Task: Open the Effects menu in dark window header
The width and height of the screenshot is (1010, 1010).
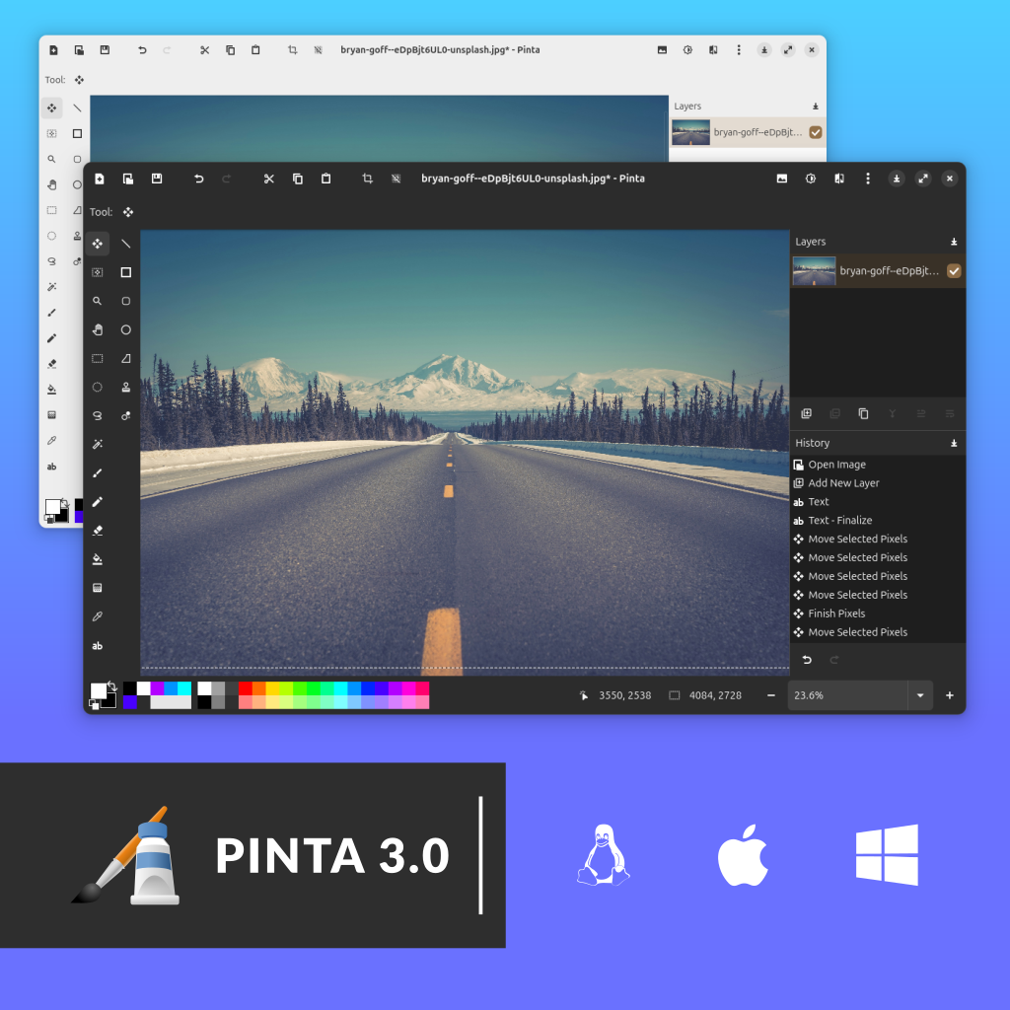Action: [x=839, y=179]
